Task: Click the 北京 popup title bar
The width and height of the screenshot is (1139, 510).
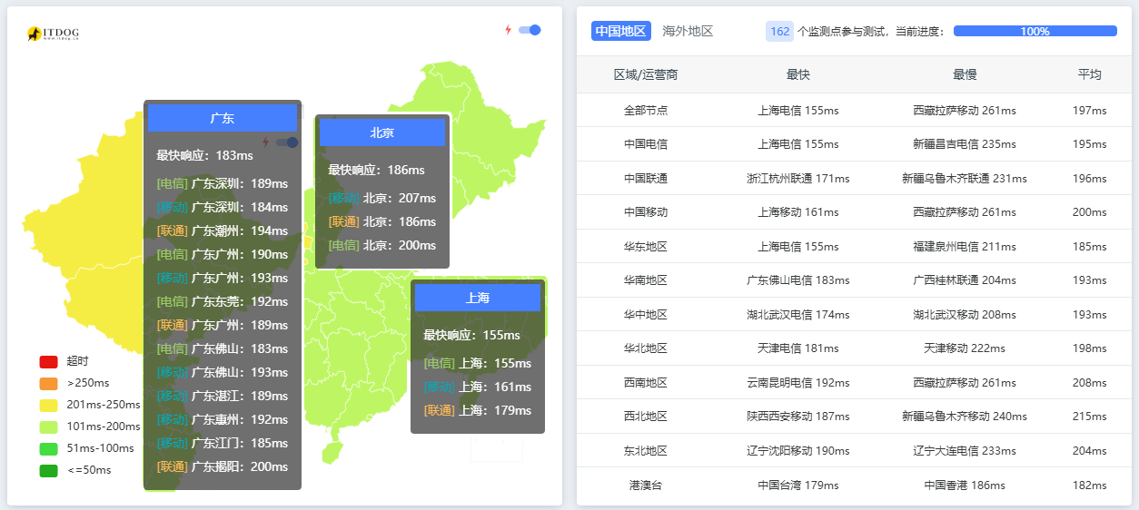Action: [381, 132]
